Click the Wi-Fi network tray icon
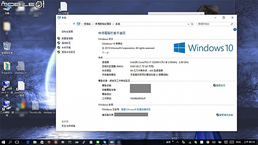 [x=190, y=142]
